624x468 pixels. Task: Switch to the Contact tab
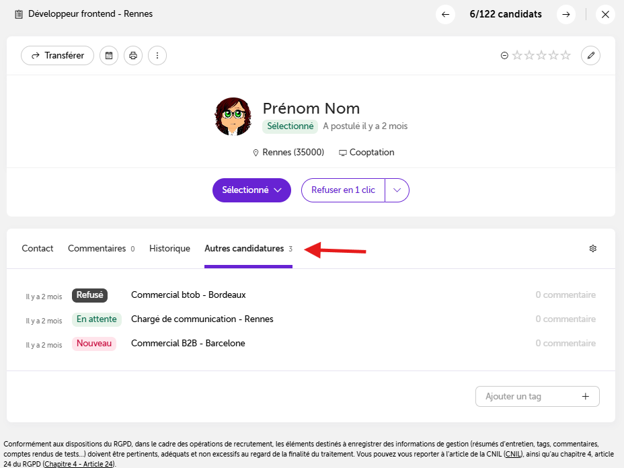(x=38, y=249)
